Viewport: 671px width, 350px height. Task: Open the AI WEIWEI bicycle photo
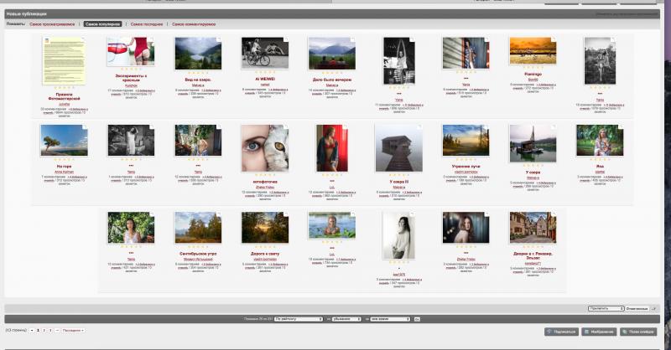(265, 53)
